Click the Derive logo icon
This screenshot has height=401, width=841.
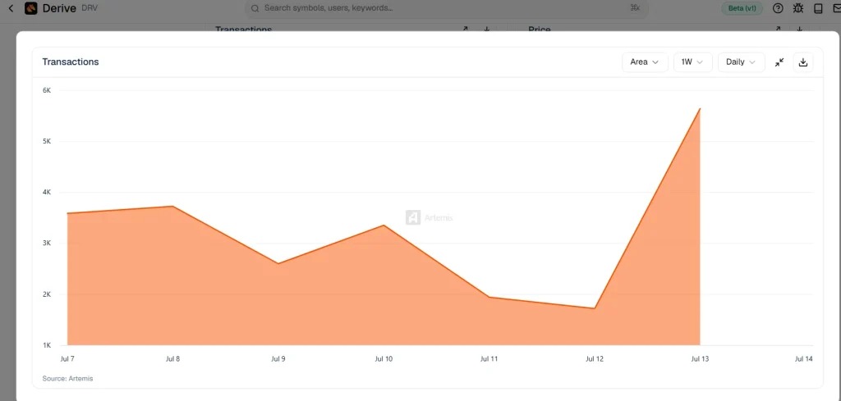pos(30,8)
